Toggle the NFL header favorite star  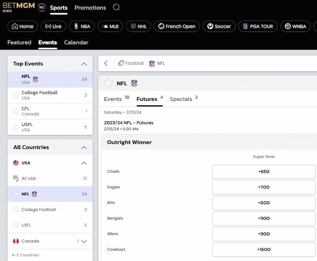point(108,83)
